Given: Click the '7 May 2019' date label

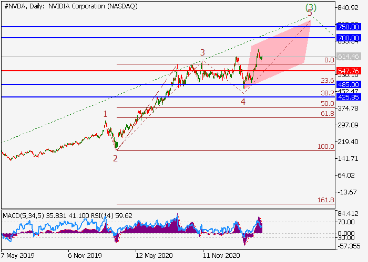Looking at the screenshot, I should (x=17, y=255).
